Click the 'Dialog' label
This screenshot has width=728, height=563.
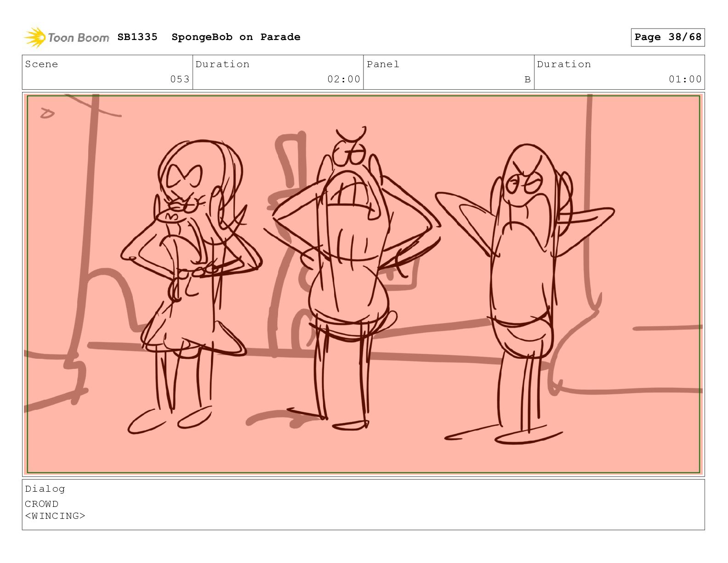pyautogui.click(x=45, y=489)
